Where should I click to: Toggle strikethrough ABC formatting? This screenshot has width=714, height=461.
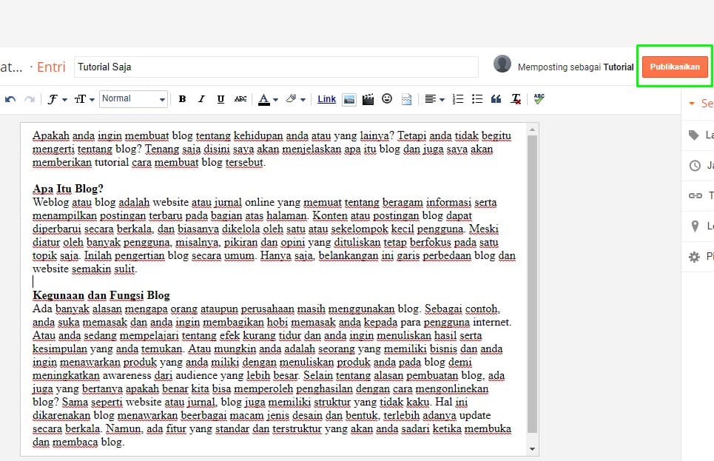click(x=240, y=99)
